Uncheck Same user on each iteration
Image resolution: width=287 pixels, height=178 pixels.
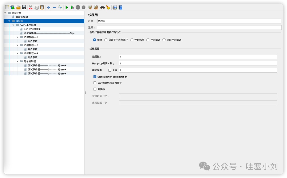pyautogui.click(x=95, y=77)
